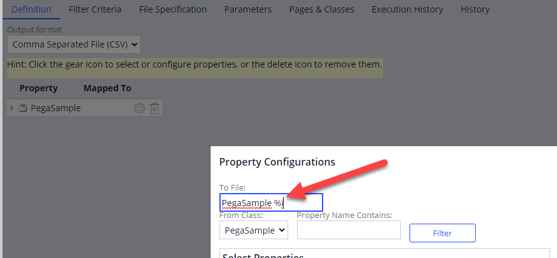Select the PegaSample tree item label
The height and width of the screenshot is (258, 557).
click(x=56, y=108)
